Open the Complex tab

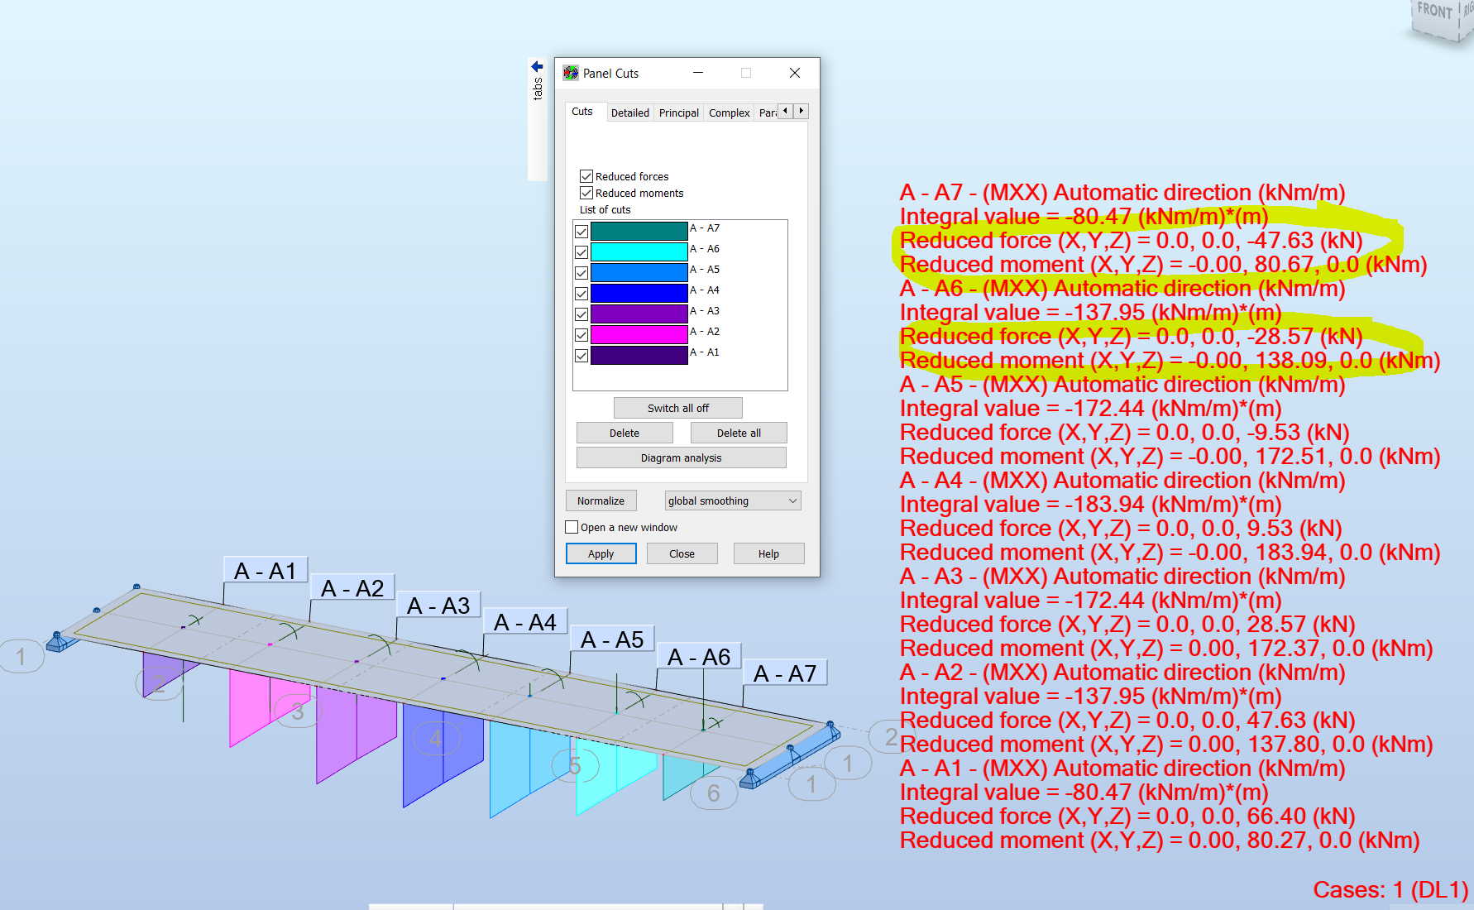click(x=728, y=113)
